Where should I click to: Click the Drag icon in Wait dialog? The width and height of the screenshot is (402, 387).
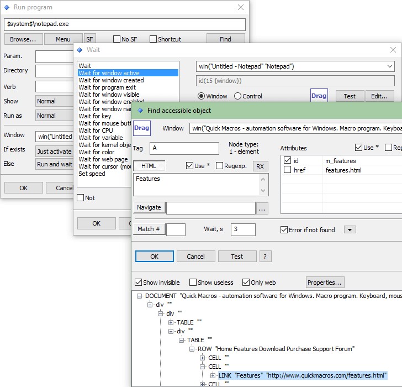[x=319, y=96]
